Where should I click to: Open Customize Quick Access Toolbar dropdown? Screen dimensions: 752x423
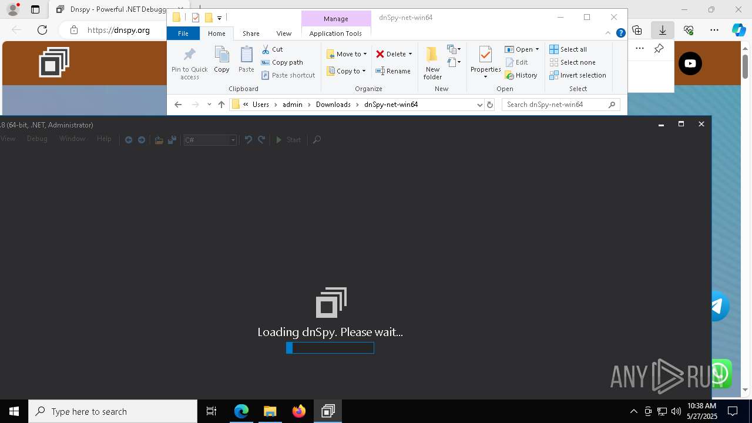pyautogui.click(x=219, y=18)
